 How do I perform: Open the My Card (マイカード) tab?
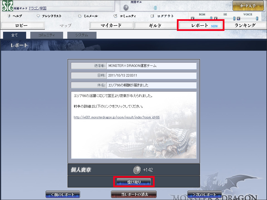[111, 26]
